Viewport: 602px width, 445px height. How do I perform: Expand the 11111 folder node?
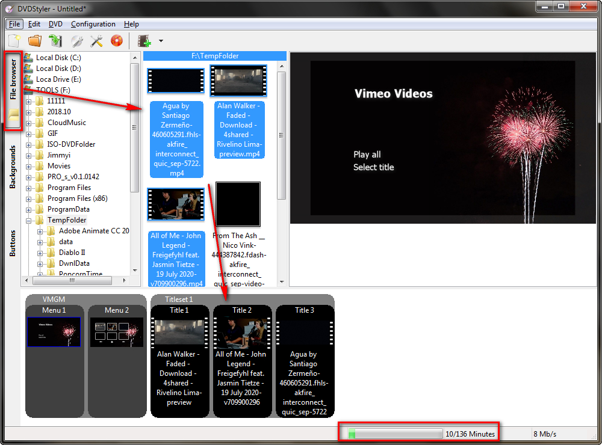(28, 102)
